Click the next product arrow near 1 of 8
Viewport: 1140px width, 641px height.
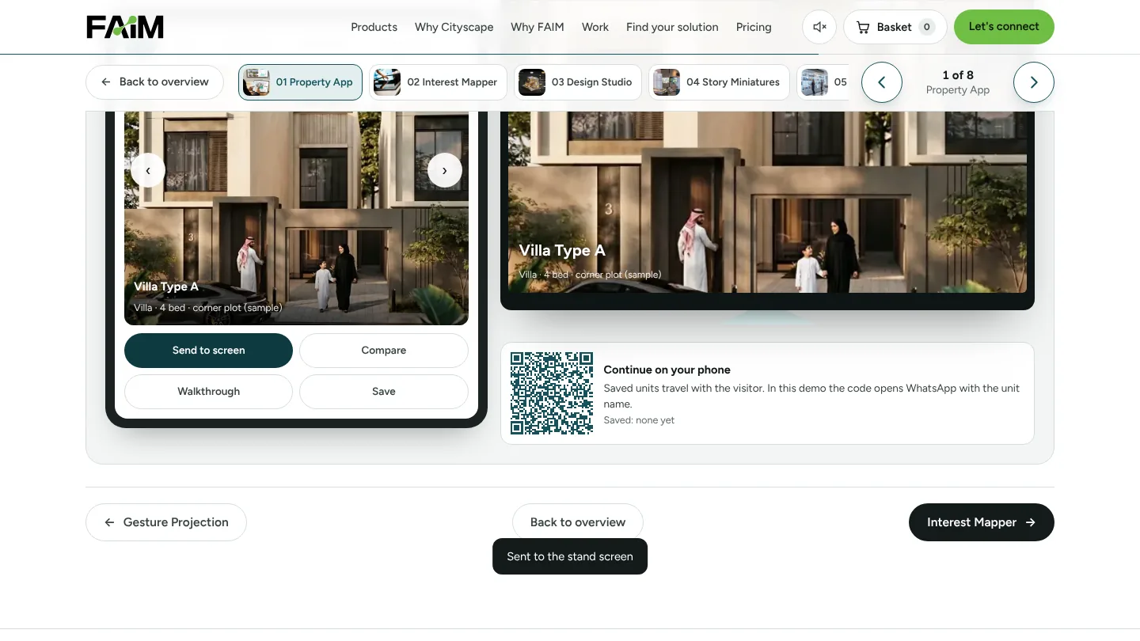[1034, 82]
